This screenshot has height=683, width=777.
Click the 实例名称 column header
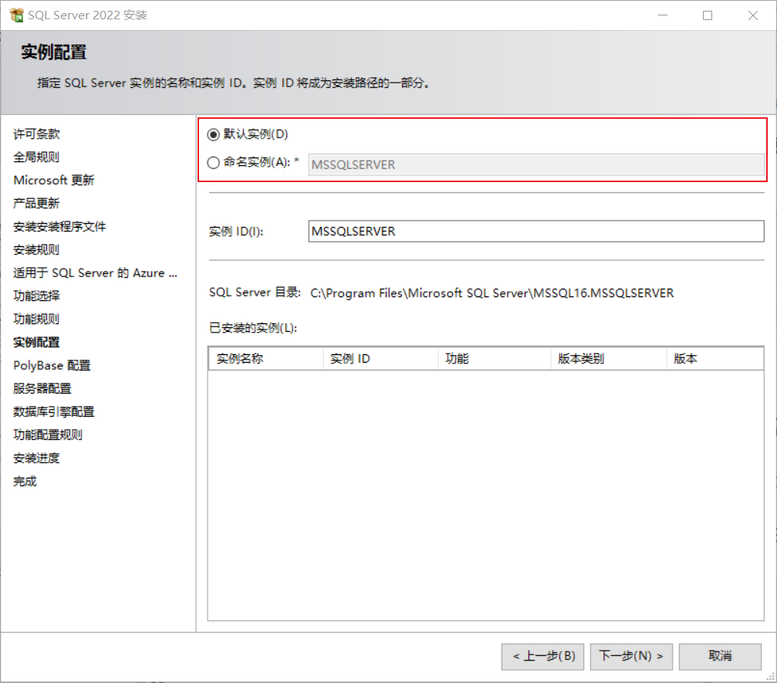(x=265, y=359)
